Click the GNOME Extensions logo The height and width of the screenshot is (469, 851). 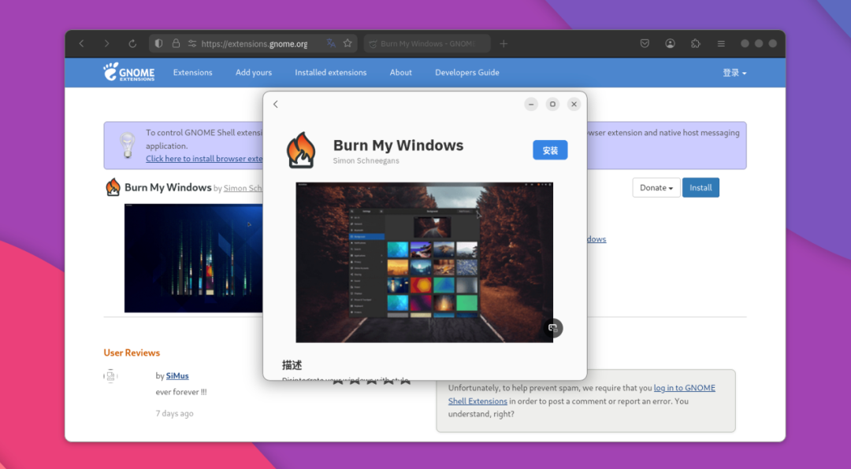point(128,72)
